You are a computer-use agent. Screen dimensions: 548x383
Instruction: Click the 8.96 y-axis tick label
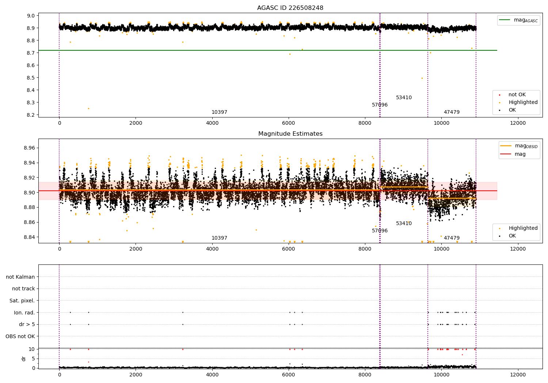pyautogui.click(x=30, y=148)
